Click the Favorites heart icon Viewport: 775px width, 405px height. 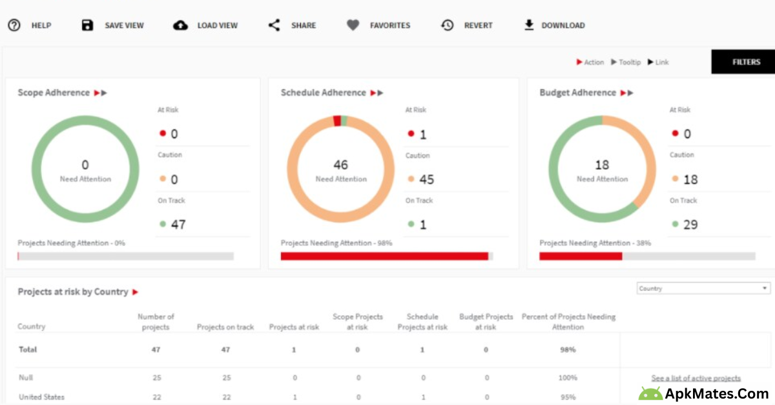pos(353,25)
